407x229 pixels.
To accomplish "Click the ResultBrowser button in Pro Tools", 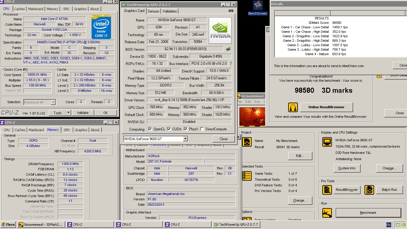I will [347, 190].
